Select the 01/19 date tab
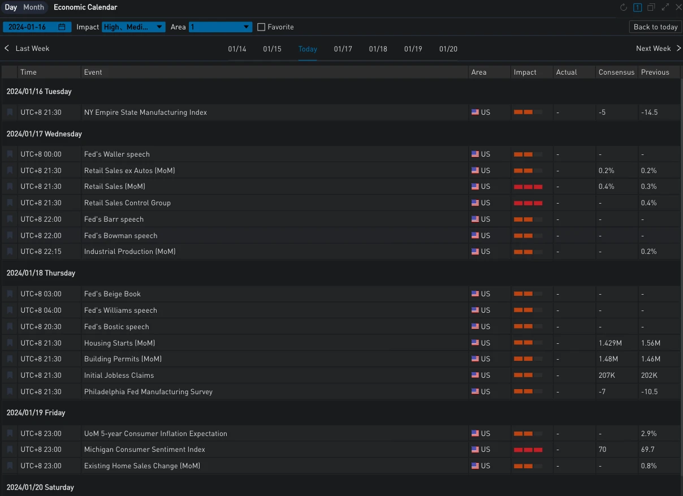 point(413,49)
